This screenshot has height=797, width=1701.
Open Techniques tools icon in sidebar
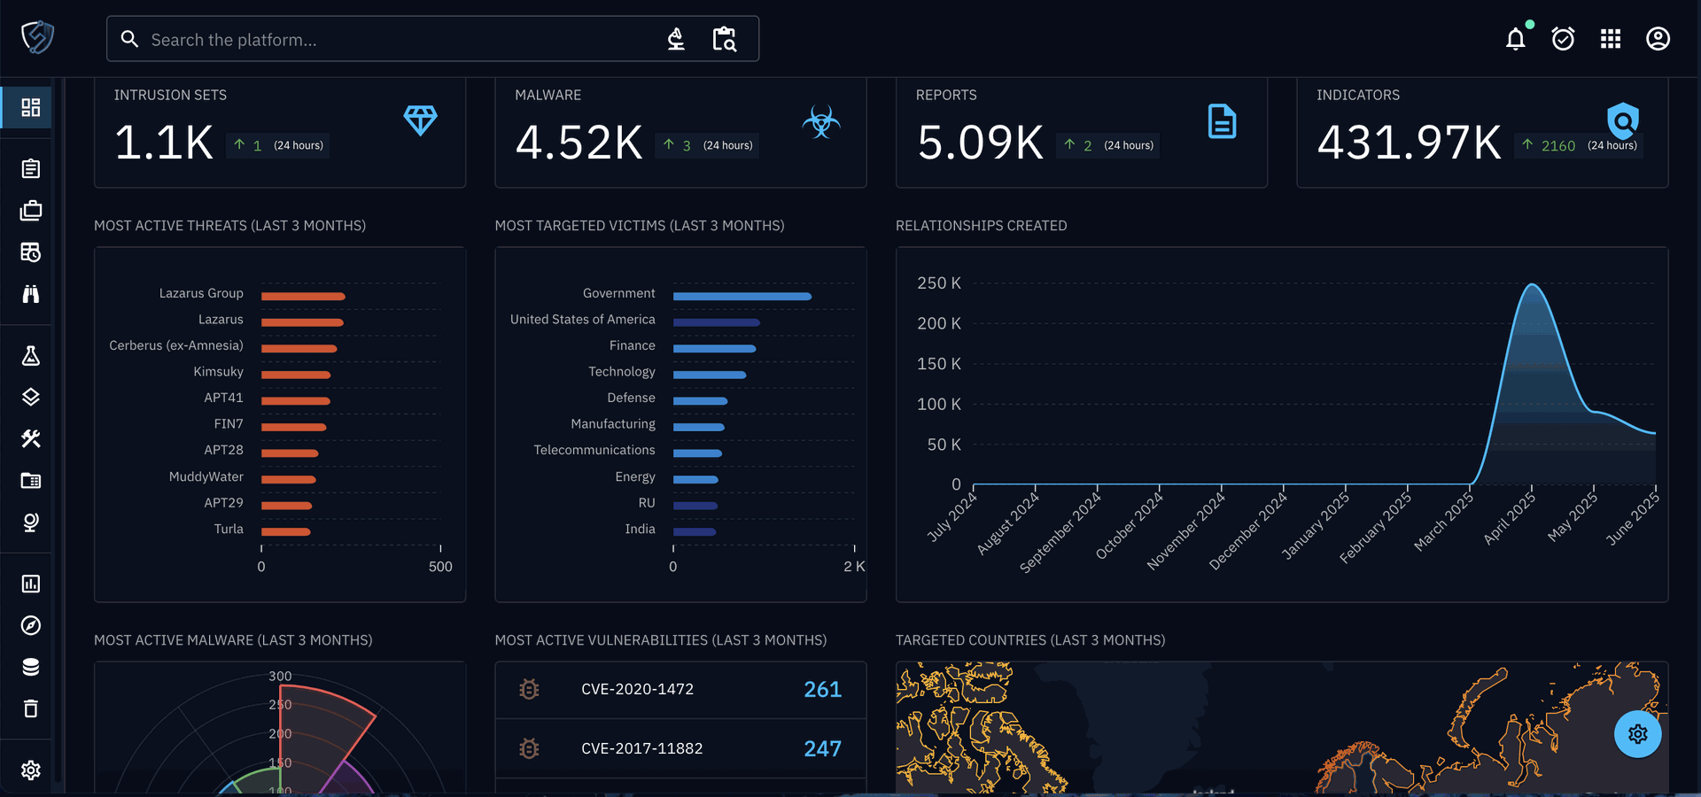pyautogui.click(x=31, y=438)
